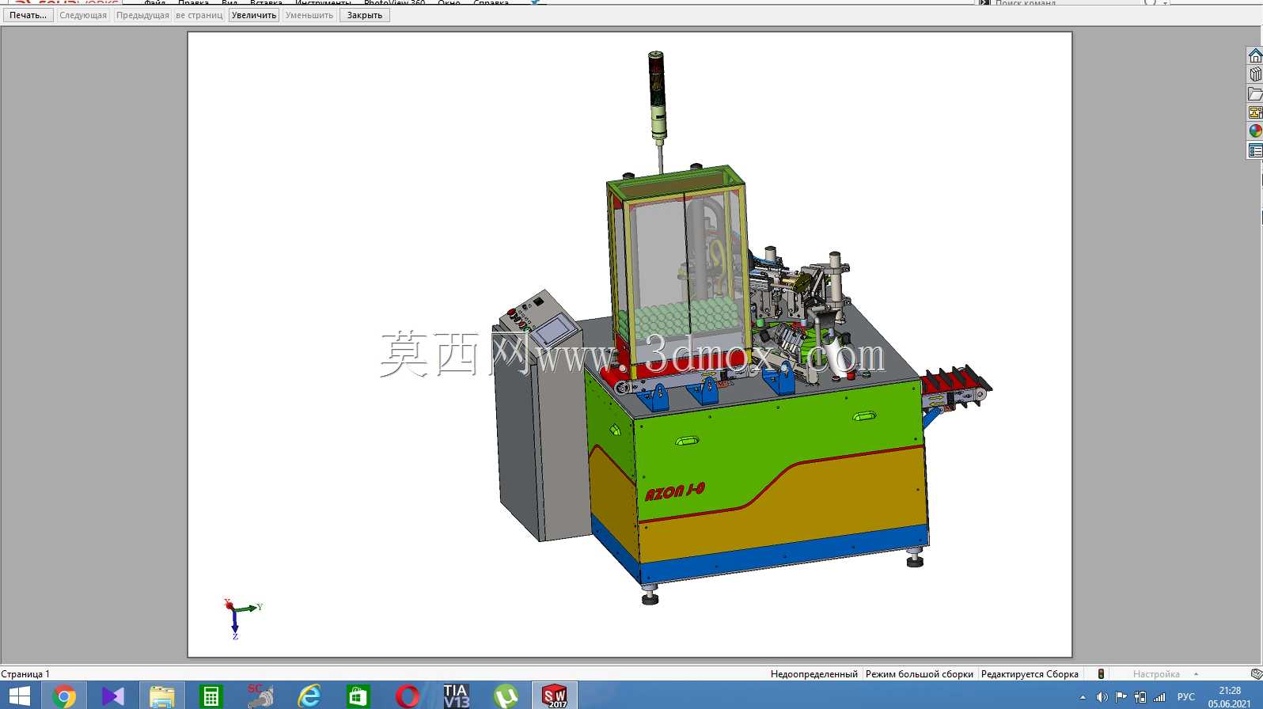The image size is (1263, 709).
Task: Open the Windows Start menu
Action: click(x=19, y=696)
